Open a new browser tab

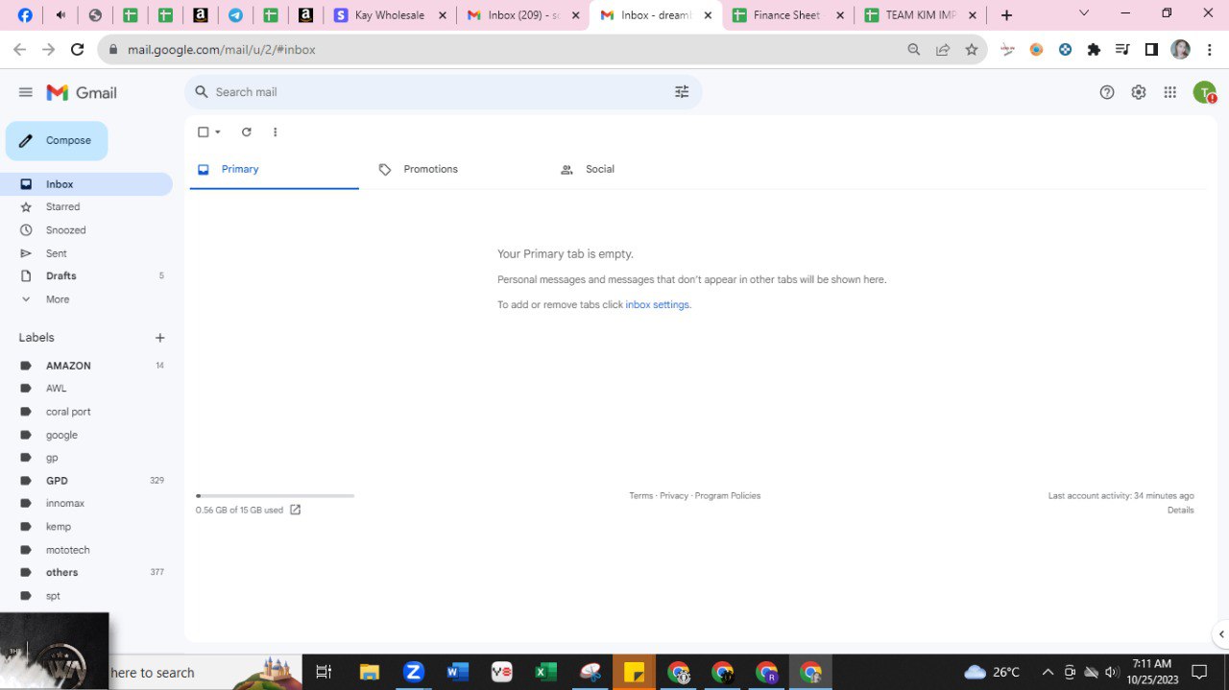pyautogui.click(x=1006, y=15)
